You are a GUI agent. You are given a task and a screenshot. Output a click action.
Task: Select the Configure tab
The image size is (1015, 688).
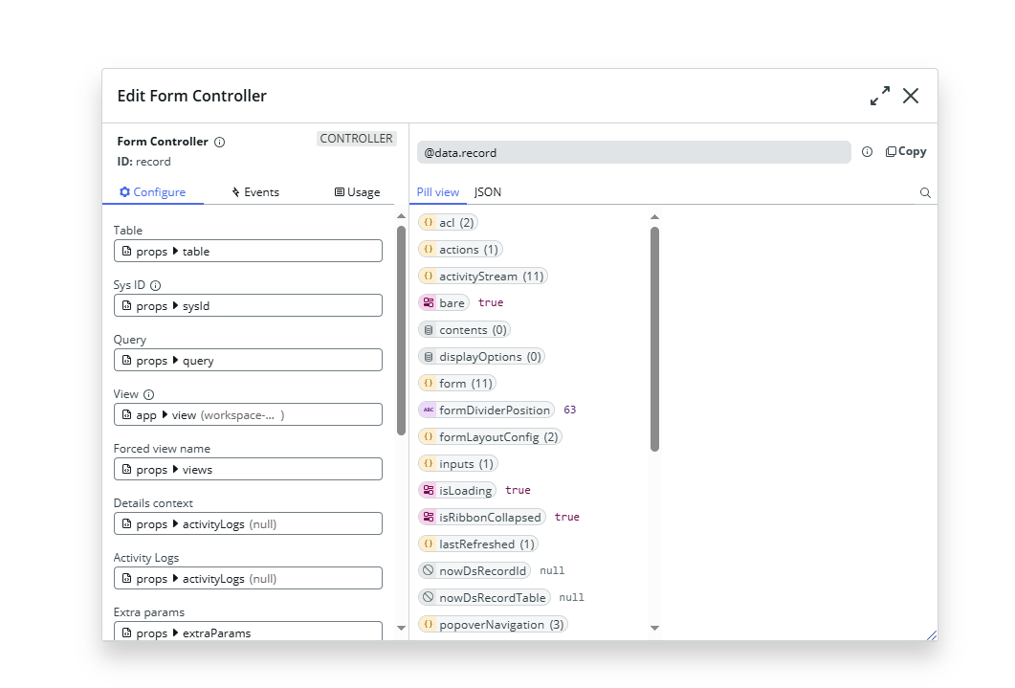[152, 192]
